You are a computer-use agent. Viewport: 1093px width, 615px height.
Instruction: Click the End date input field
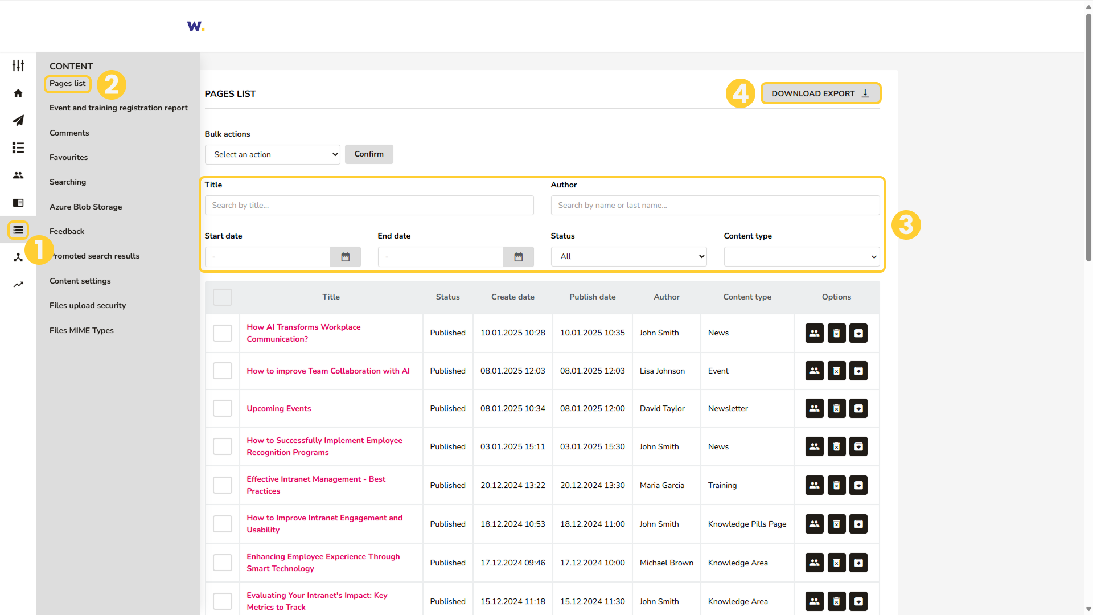pos(441,257)
